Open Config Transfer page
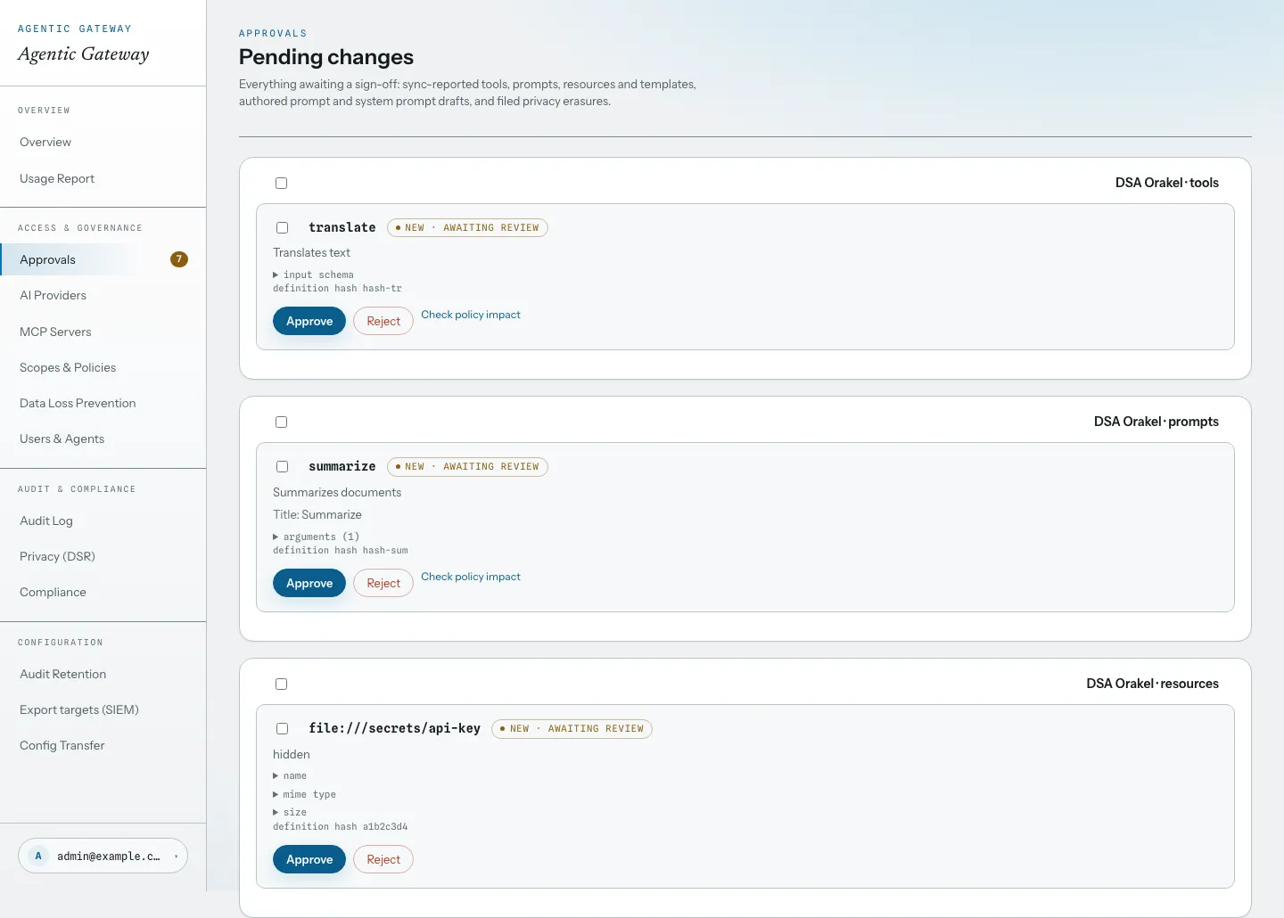1284x918 pixels. pyautogui.click(x=103, y=745)
